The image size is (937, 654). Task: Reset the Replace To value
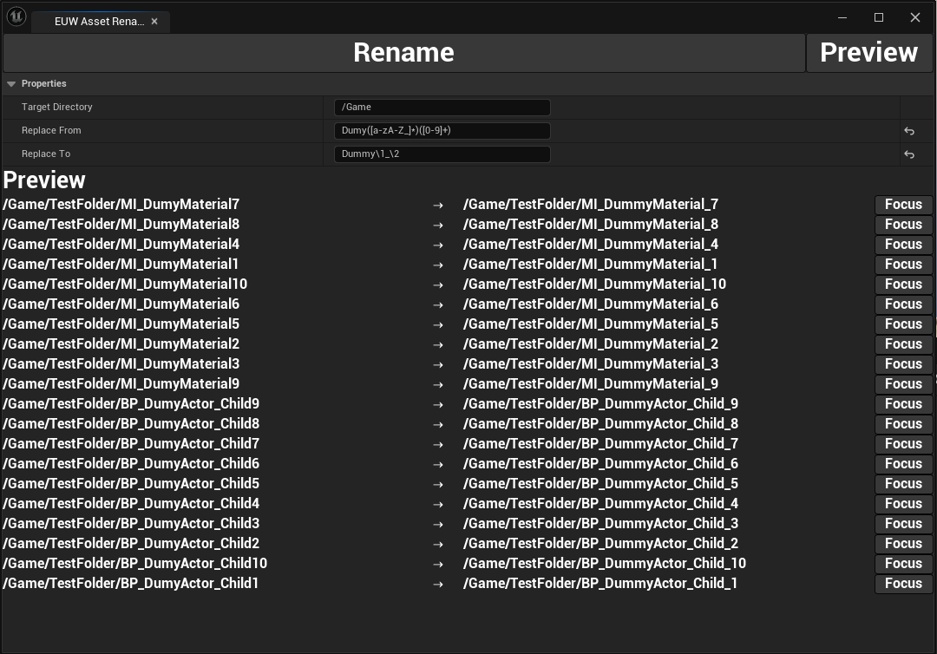click(909, 154)
